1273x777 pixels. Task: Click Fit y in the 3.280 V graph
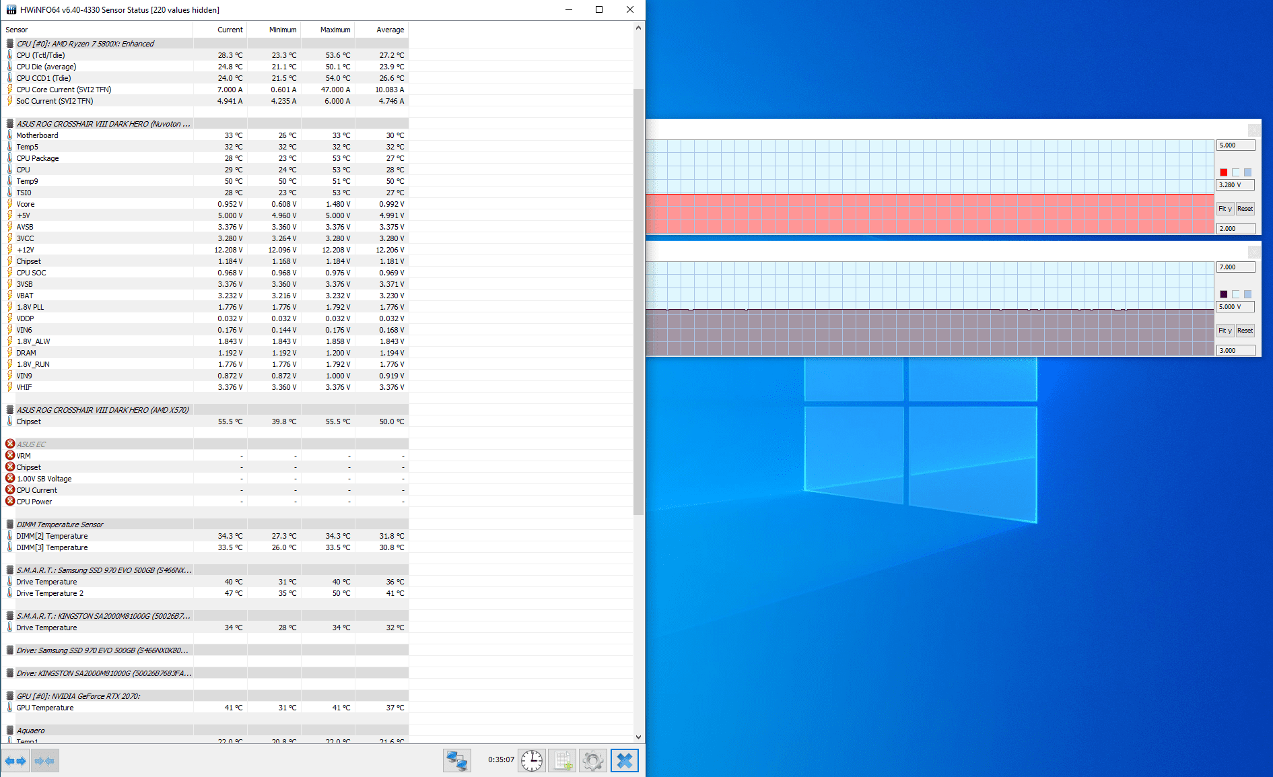tap(1225, 209)
